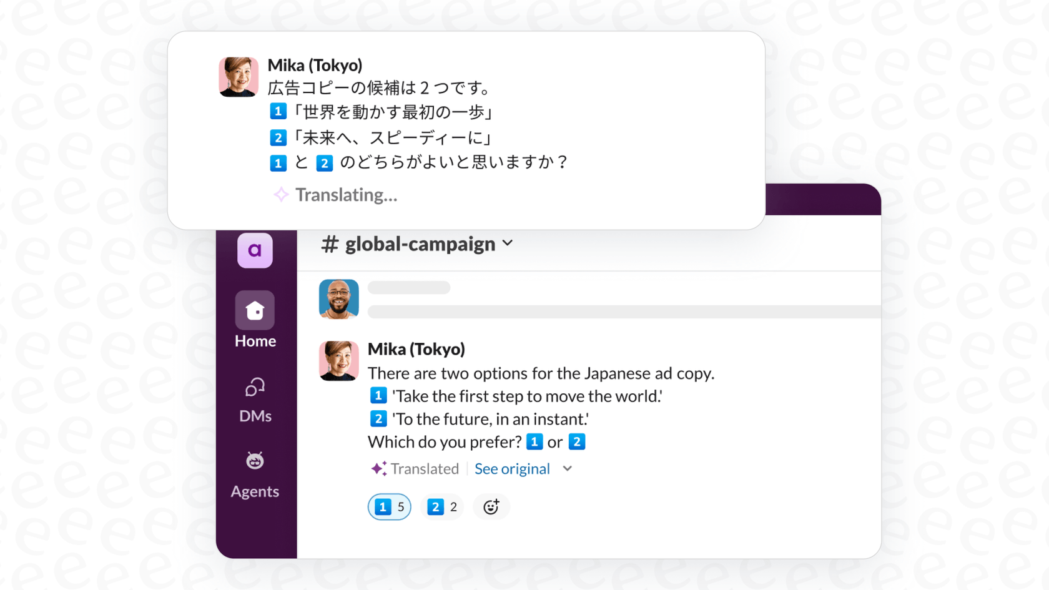Open direct messages with the DMs icon
The width and height of the screenshot is (1049, 590).
[x=254, y=387]
